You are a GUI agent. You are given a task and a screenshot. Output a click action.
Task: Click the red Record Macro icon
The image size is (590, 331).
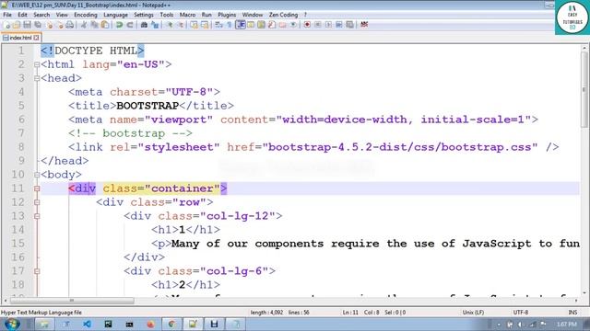point(307,25)
